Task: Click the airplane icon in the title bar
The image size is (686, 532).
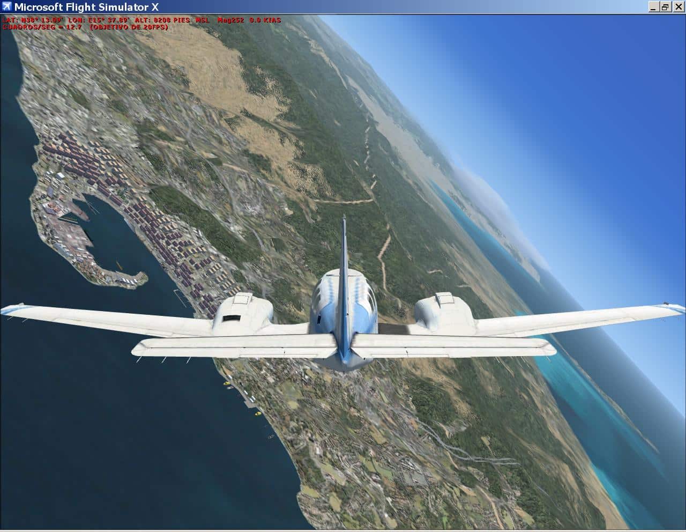Action: pos(6,6)
